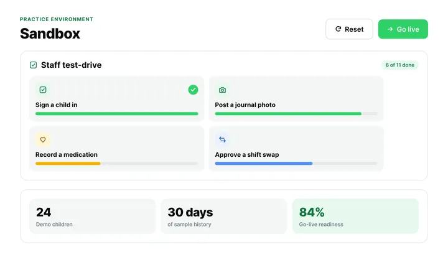This screenshot has height=280, width=448.
Task: Click the 30 days of sample history stat
Action: 224,217
